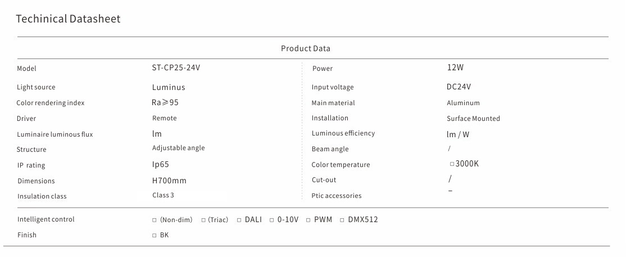The height and width of the screenshot is (257, 626).
Task: Click the Techinical Datasheet heading
Action: coord(68,19)
